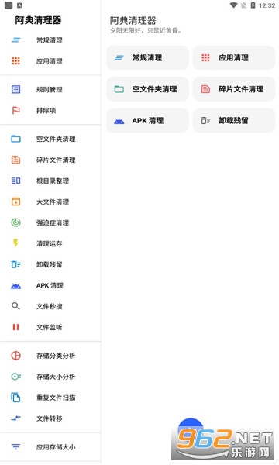Tap the APK 清理 card button

pyautogui.click(x=147, y=120)
